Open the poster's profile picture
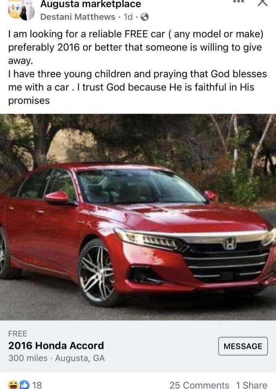 [x=27, y=13]
